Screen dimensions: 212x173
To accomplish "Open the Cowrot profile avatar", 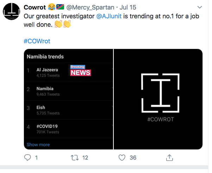I will 11,11.
